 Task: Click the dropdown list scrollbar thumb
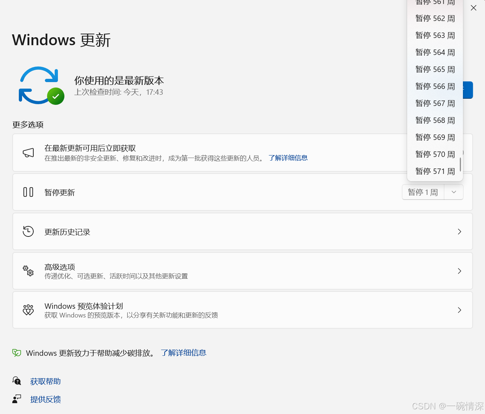[x=460, y=165]
